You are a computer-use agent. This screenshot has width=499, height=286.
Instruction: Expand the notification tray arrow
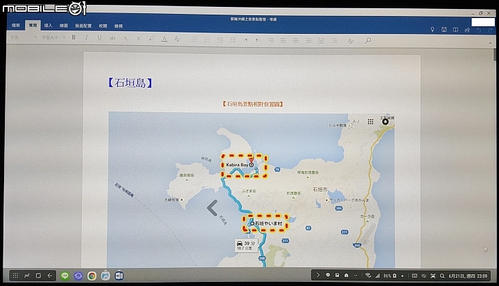point(317,275)
